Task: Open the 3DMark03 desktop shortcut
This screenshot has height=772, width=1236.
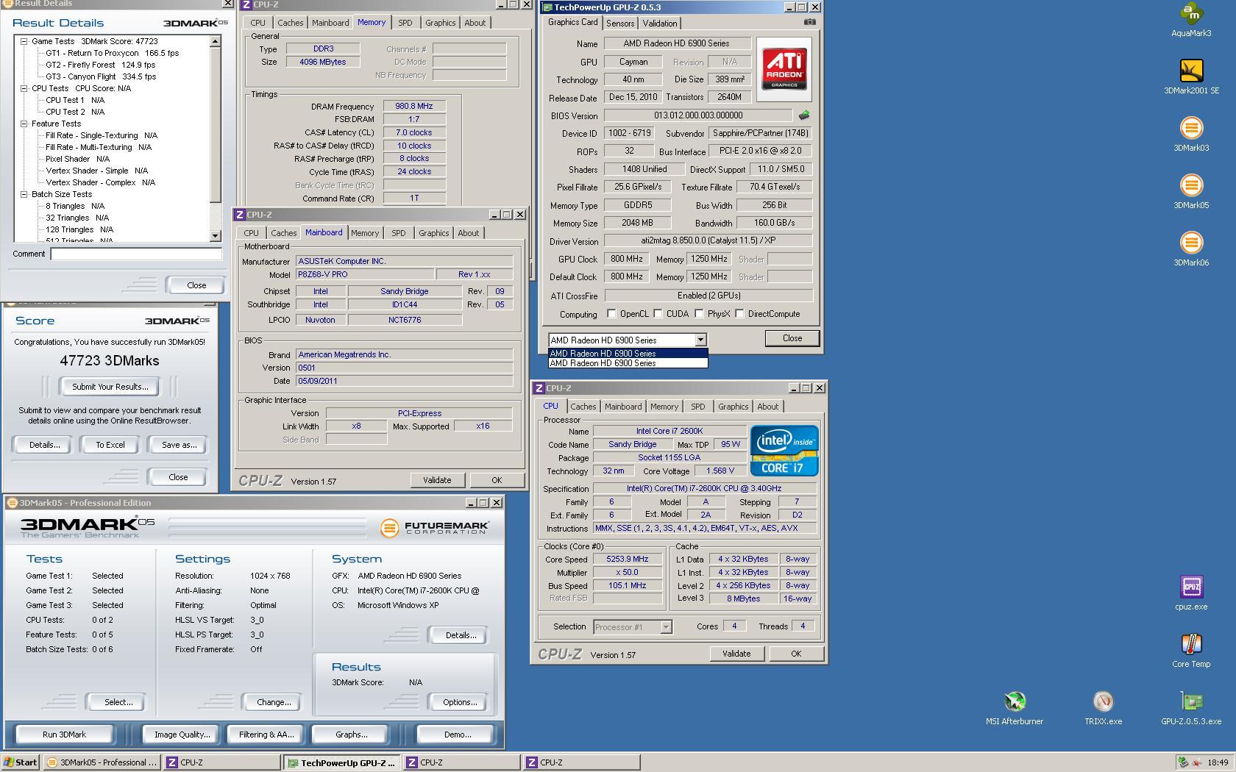Action: 1191,134
